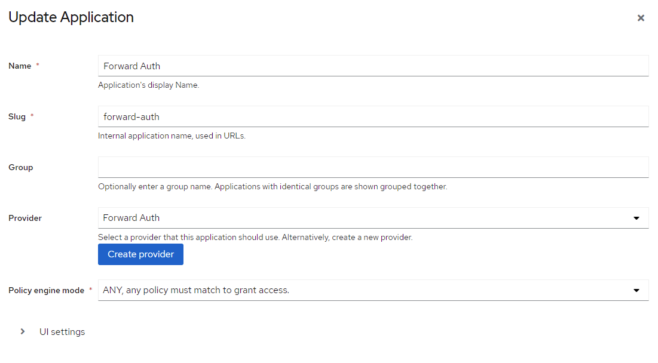
Task: Click the Policy engine mode label
Action: pyautogui.click(x=46, y=291)
